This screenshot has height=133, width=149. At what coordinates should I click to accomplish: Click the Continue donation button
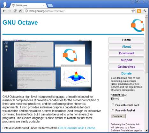tap(119, 116)
